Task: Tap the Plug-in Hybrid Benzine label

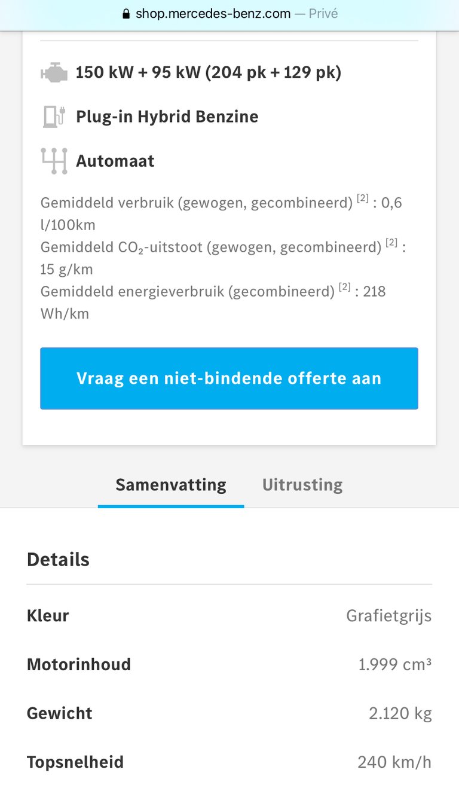Action: [167, 117]
